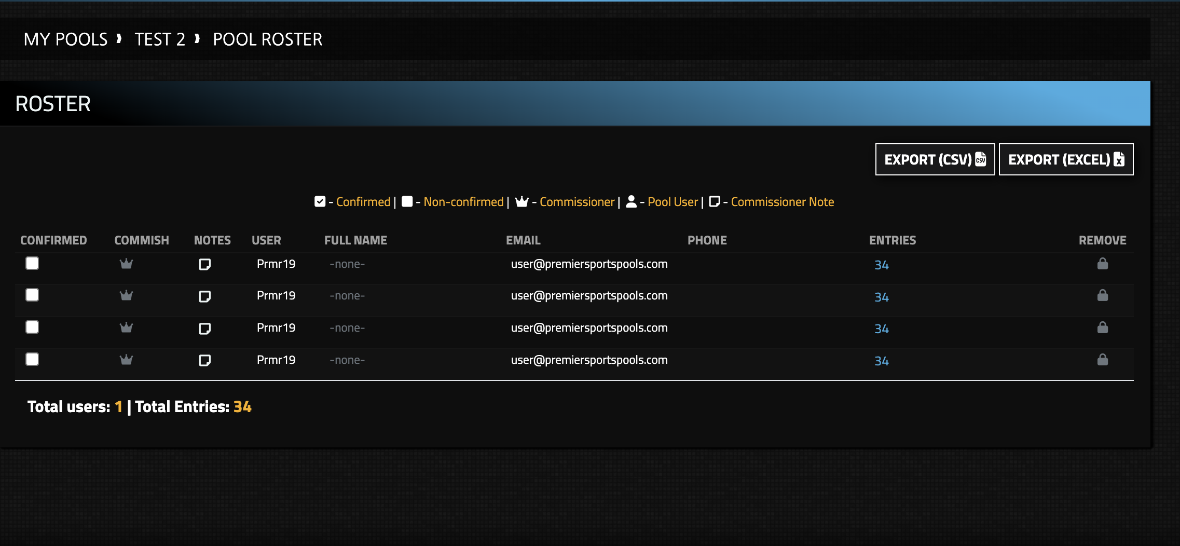Click the lock icon in third row
The image size is (1180, 546).
click(1102, 327)
